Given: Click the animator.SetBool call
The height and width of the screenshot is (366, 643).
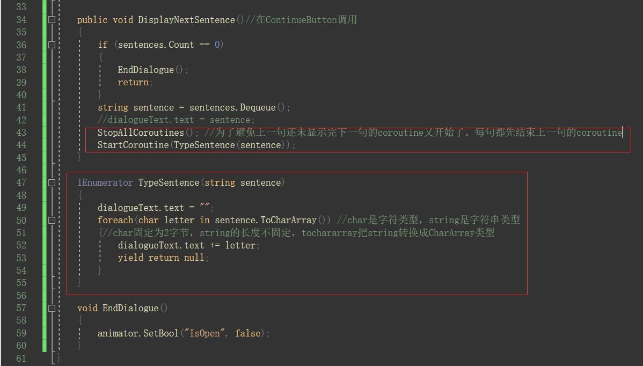Looking at the screenshot, I should click(138, 333).
